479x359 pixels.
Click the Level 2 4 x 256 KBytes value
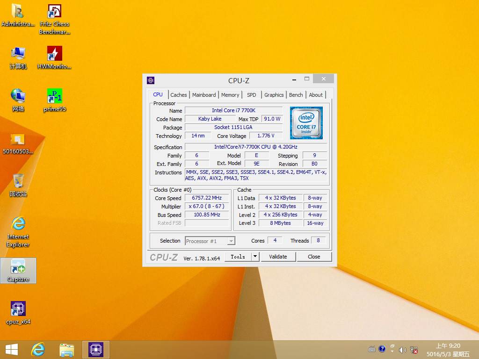click(281, 215)
